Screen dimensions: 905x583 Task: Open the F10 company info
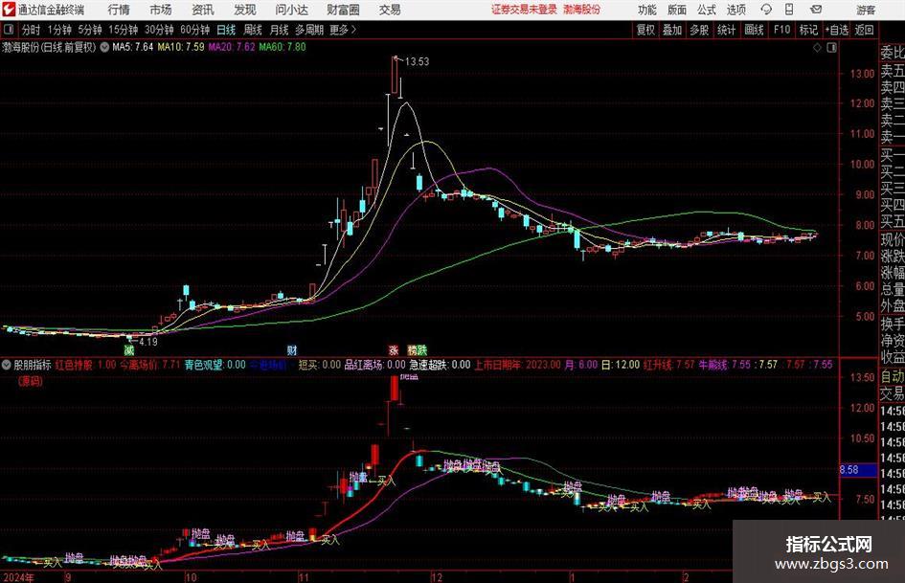pyautogui.click(x=782, y=30)
